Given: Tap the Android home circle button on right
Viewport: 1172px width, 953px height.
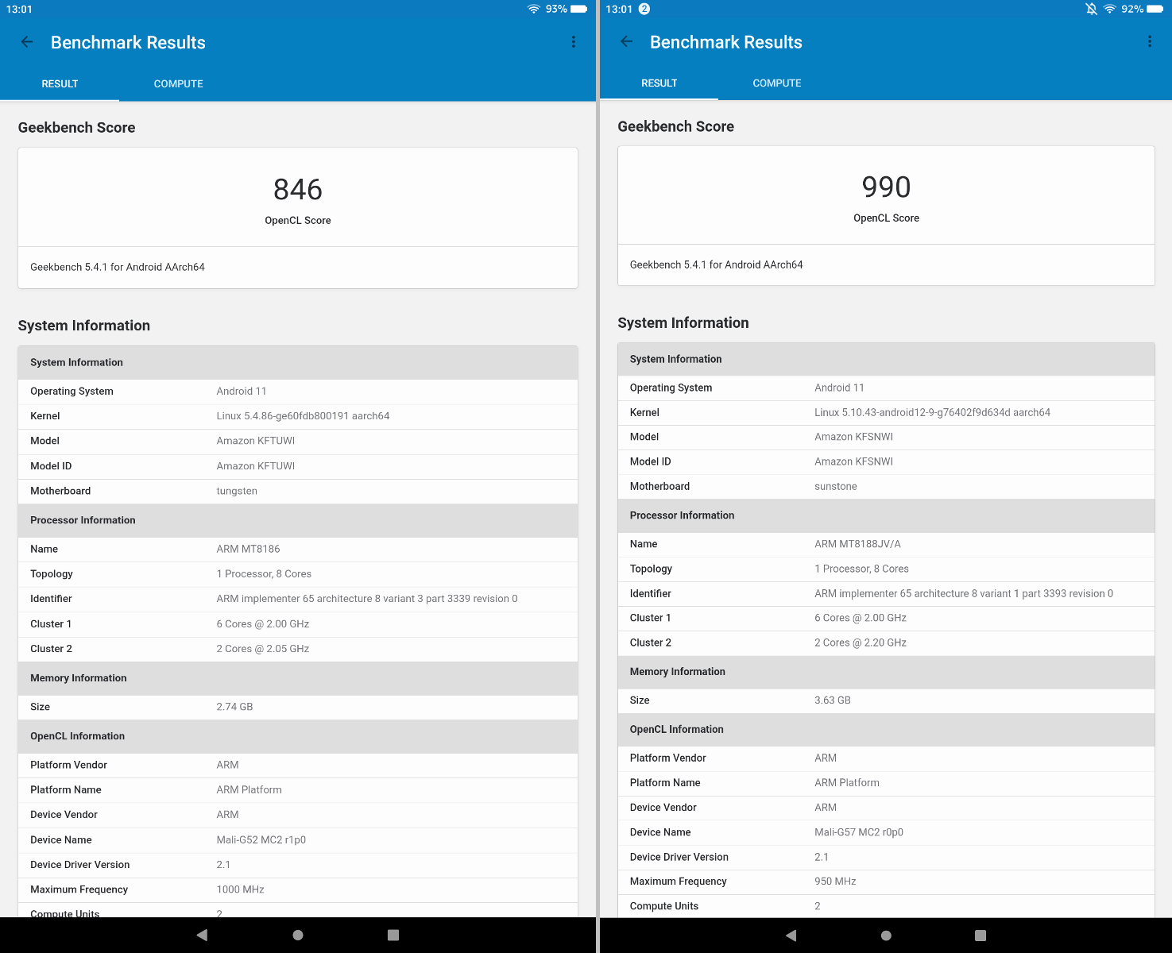Looking at the screenshot, I should pos(885,935).
